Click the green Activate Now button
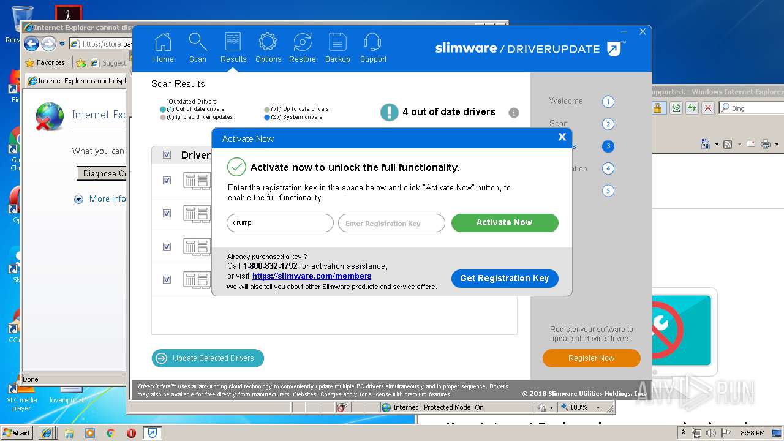 505,223
